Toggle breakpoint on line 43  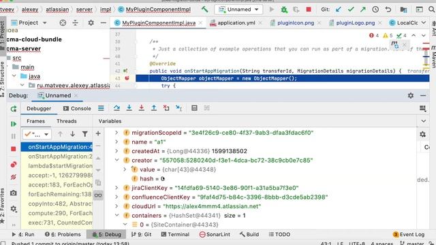(127, 78)
